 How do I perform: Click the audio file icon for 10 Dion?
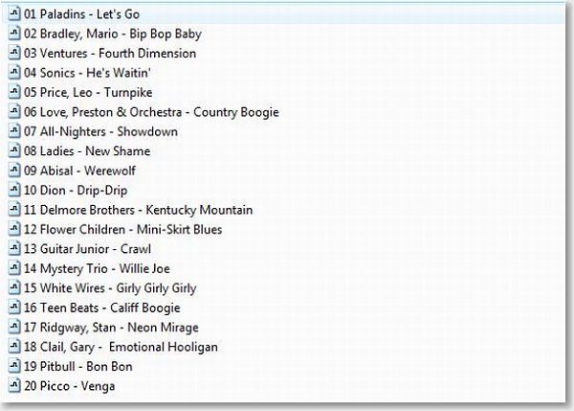click(x=13, y=191)
